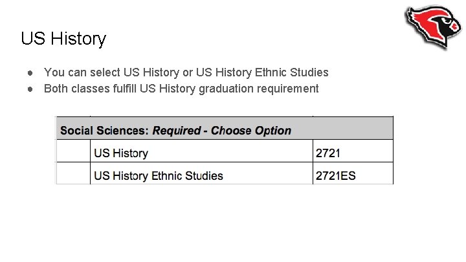466x262 pixels.
Task: Select the "US History Ethnic Studies" table cell
Action: [x=159, y=175]
